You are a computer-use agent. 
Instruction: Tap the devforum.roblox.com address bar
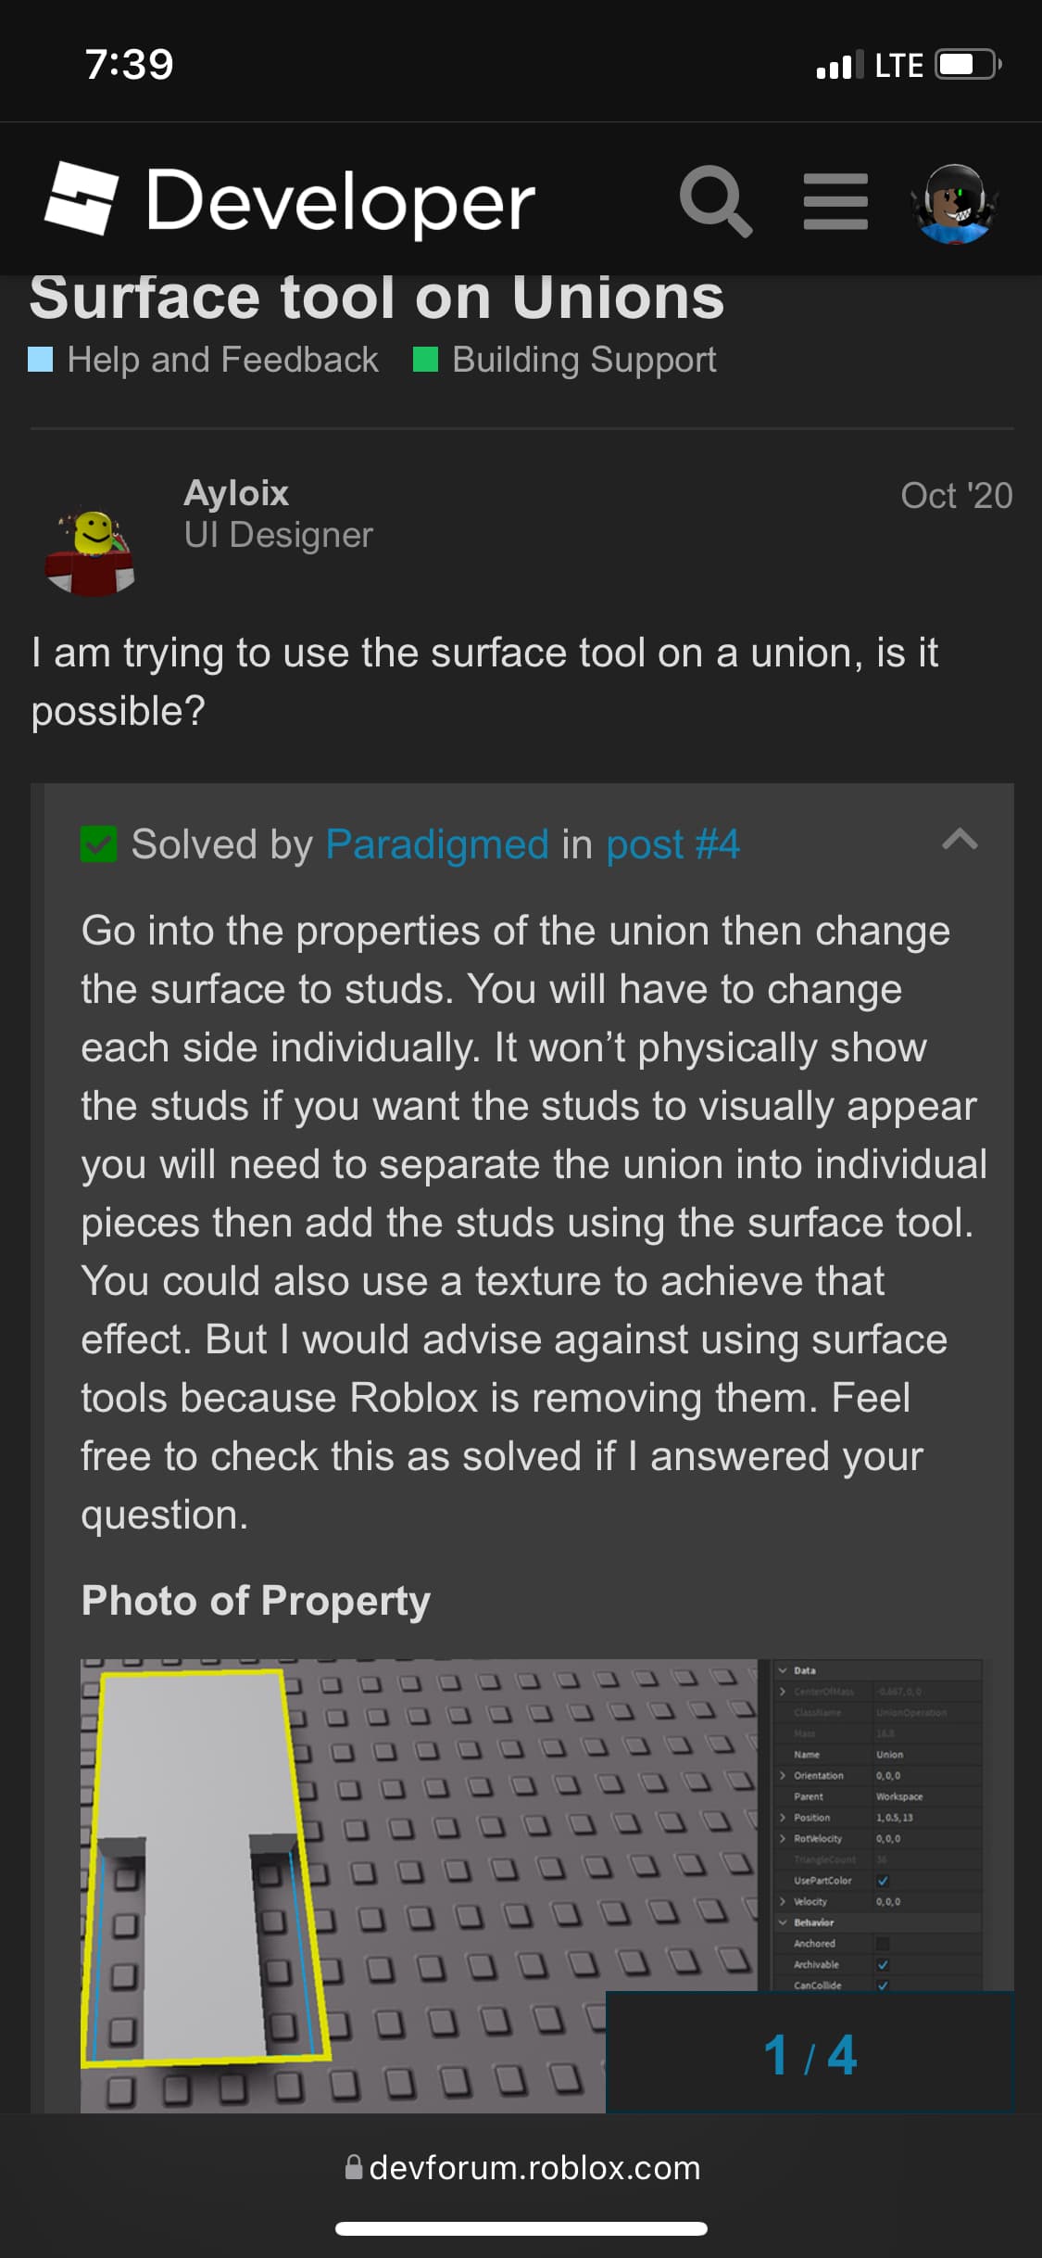tap(534, 2168)
